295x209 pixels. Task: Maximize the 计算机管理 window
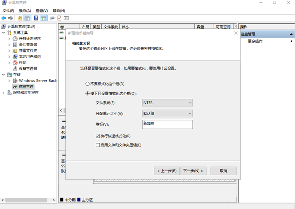pos(274,2)
